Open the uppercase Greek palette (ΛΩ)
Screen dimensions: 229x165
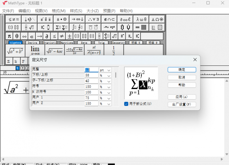coord(157,19)
